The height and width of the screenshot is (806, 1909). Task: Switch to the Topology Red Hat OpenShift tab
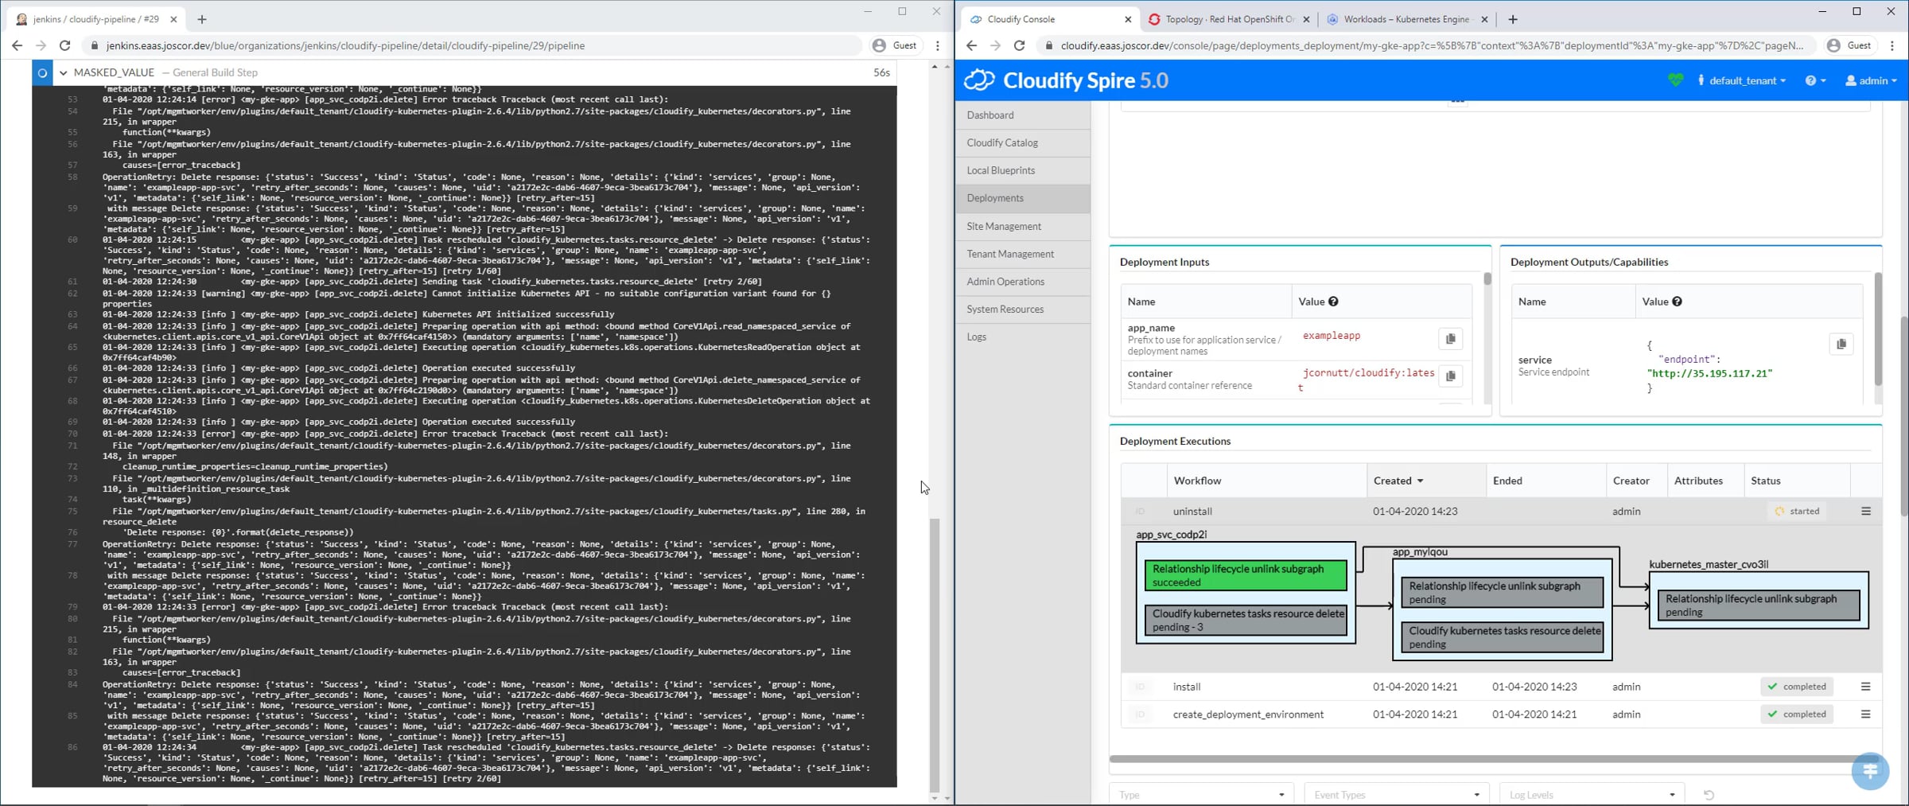(x=1230, y=19)
